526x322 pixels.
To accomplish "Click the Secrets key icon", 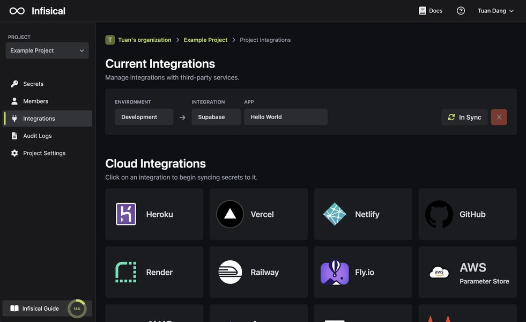I will 14,84.
